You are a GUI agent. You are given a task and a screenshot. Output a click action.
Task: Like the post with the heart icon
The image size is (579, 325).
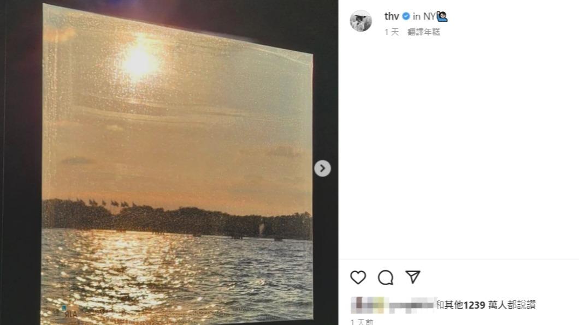(x=358, y=277)
